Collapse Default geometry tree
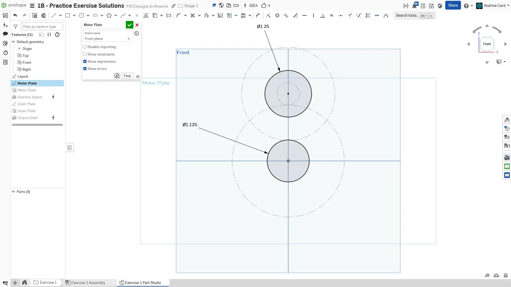Screen dimensions: 511x287 tap(13, 42)
